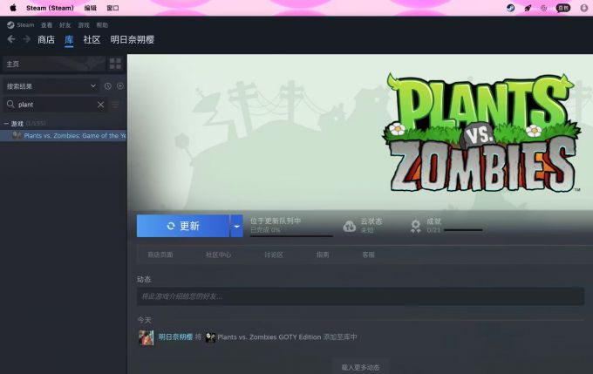Switch to the library grid view icon

click(115, 64)
